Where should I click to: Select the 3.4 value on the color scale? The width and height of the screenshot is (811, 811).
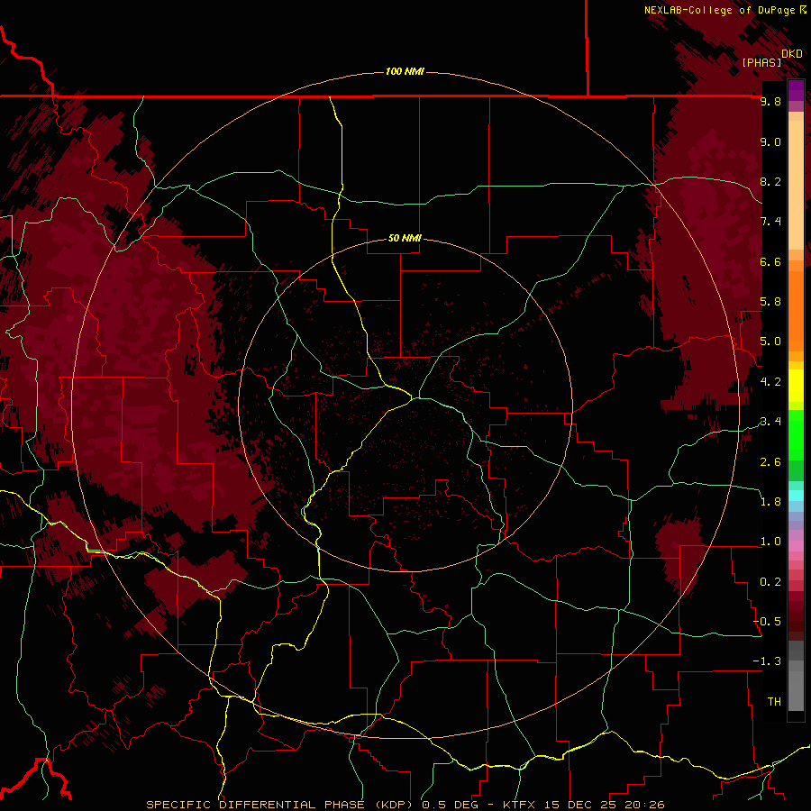(x=770, y=422)
